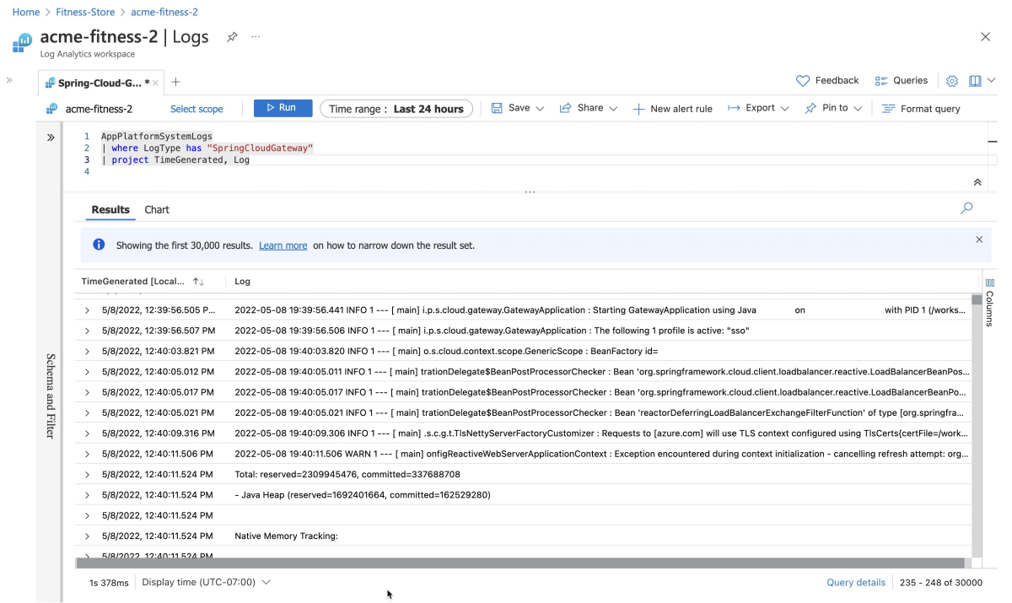Open the Queries explorer

[901, 81]
